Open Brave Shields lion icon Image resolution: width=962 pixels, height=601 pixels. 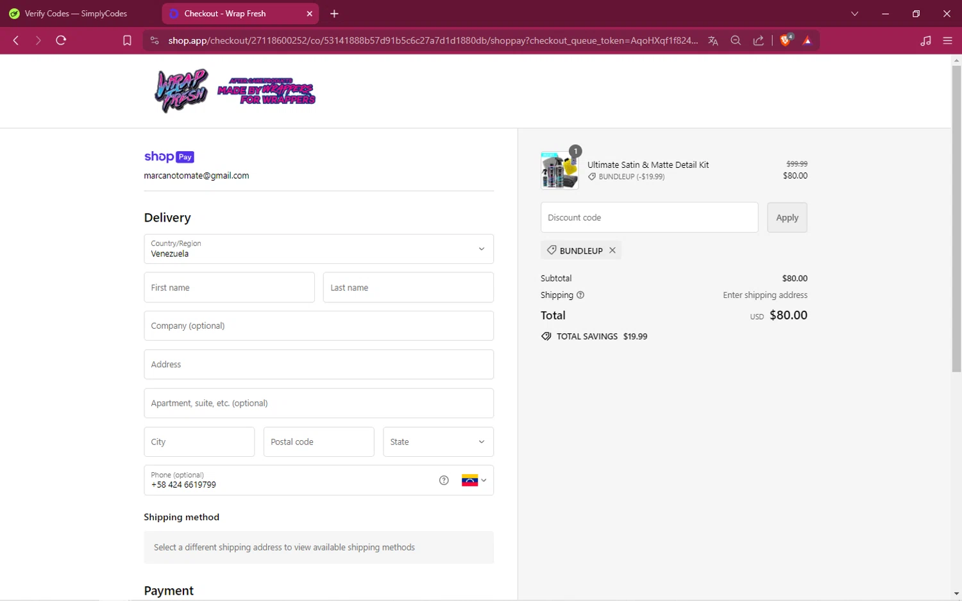tap(786, 40)
